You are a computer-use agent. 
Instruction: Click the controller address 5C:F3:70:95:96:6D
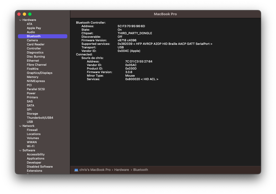pyautogui.click(x=131, y=26)
